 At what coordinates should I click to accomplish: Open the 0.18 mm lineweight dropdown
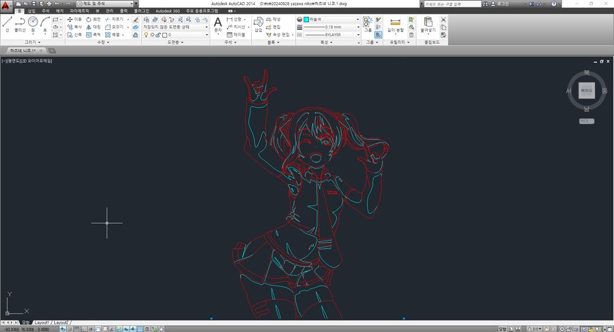point(332,27)
